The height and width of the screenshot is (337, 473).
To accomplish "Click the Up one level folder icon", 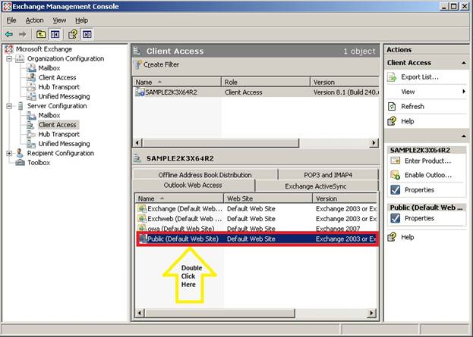I will [41, 34].
